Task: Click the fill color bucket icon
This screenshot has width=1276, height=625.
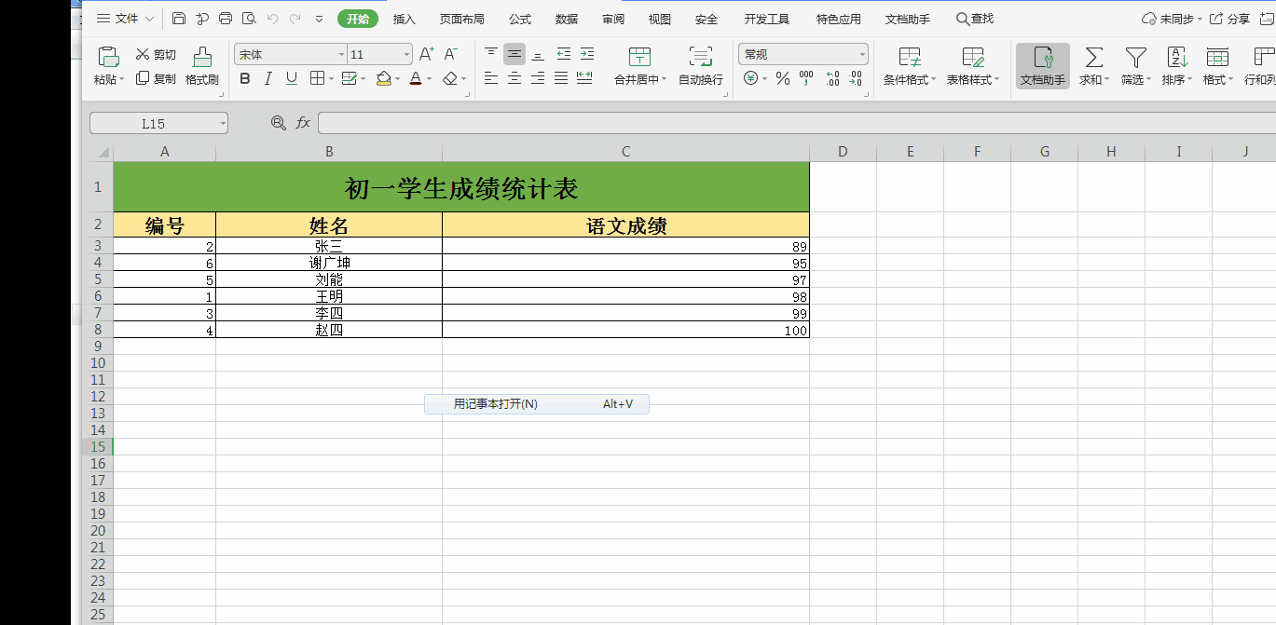Action: (382, 79)
